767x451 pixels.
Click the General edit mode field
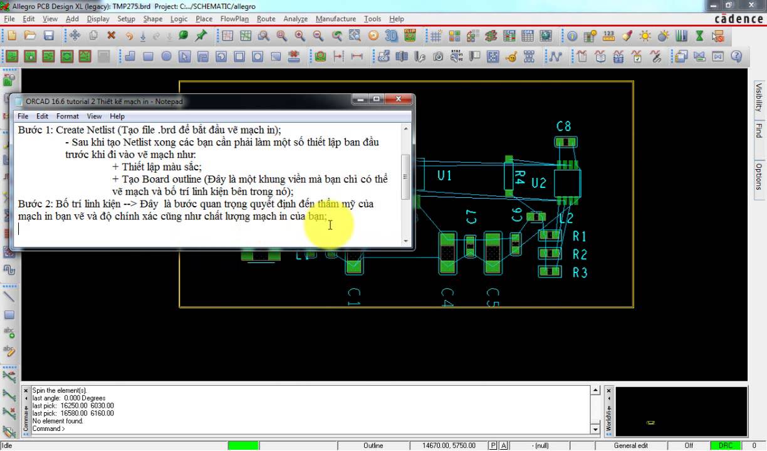point(631,445)
